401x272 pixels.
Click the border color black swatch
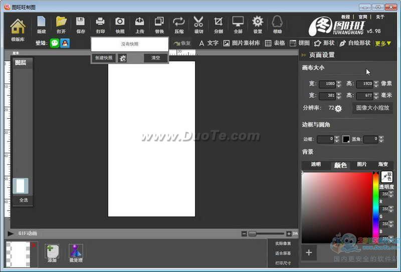click(x=346, y=139)
